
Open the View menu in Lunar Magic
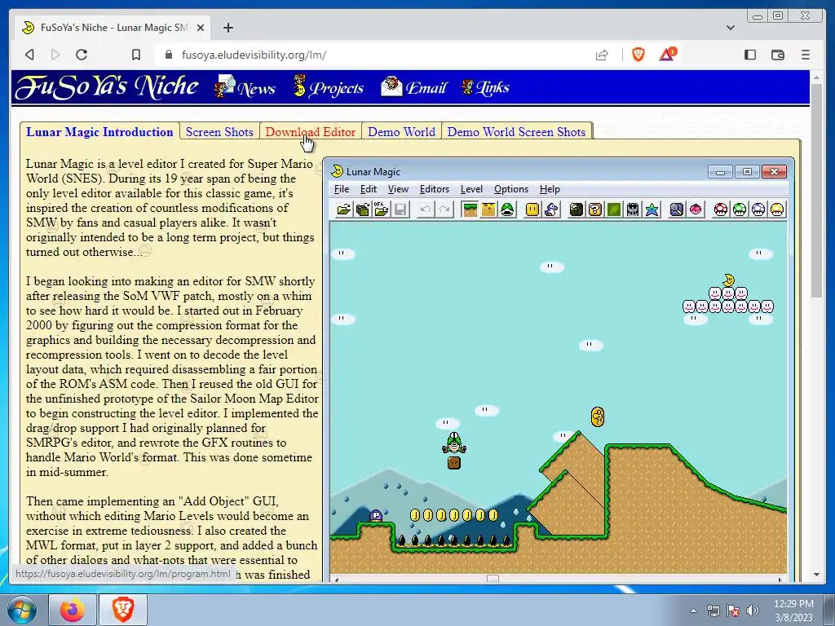398,189
